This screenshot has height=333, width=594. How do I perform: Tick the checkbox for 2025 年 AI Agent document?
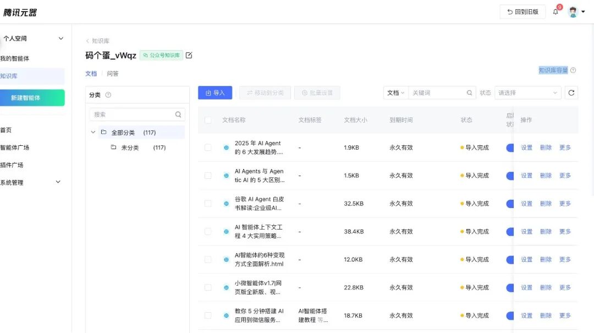(208, 148)
